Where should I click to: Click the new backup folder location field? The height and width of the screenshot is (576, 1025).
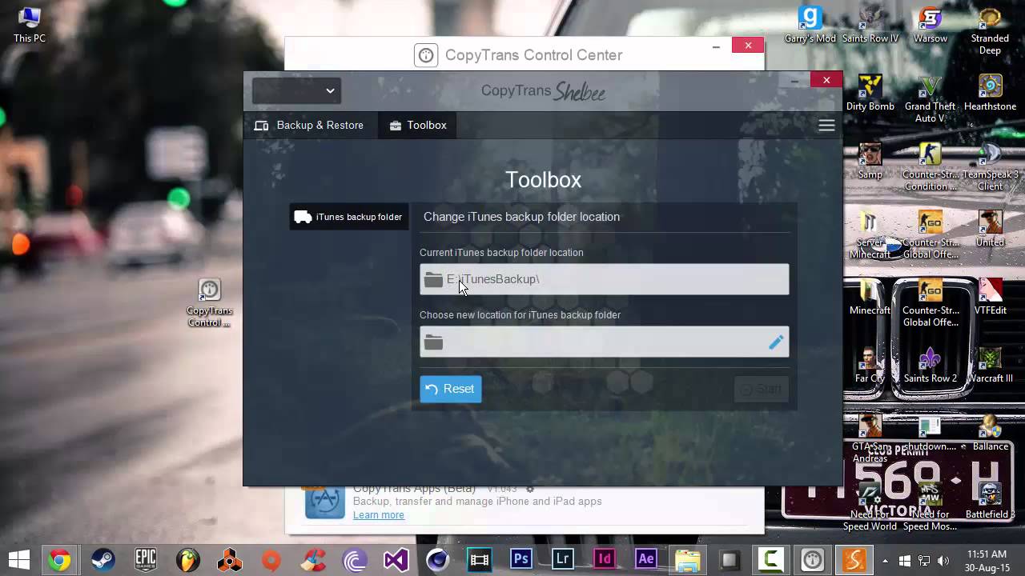pyautogui.click(x=604, y=342)
